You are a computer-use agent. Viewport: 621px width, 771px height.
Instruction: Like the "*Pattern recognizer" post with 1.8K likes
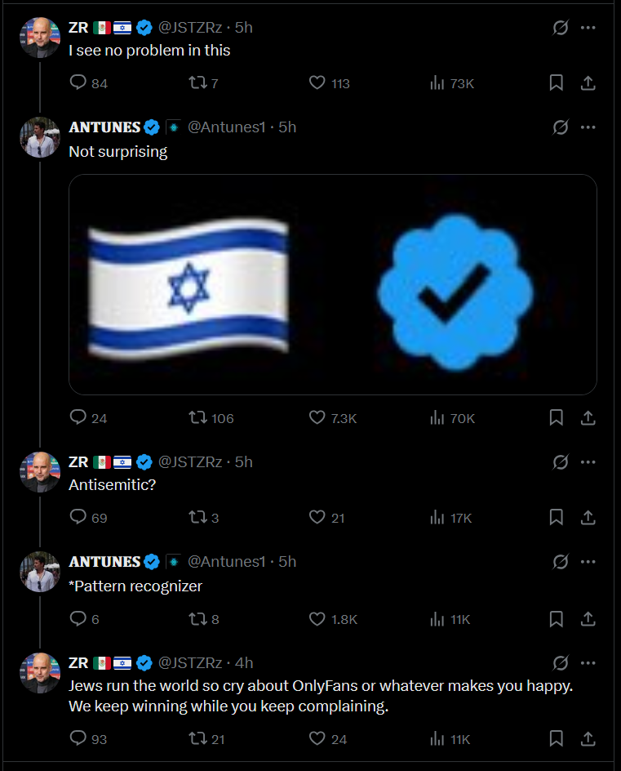[x=318, y=619]
